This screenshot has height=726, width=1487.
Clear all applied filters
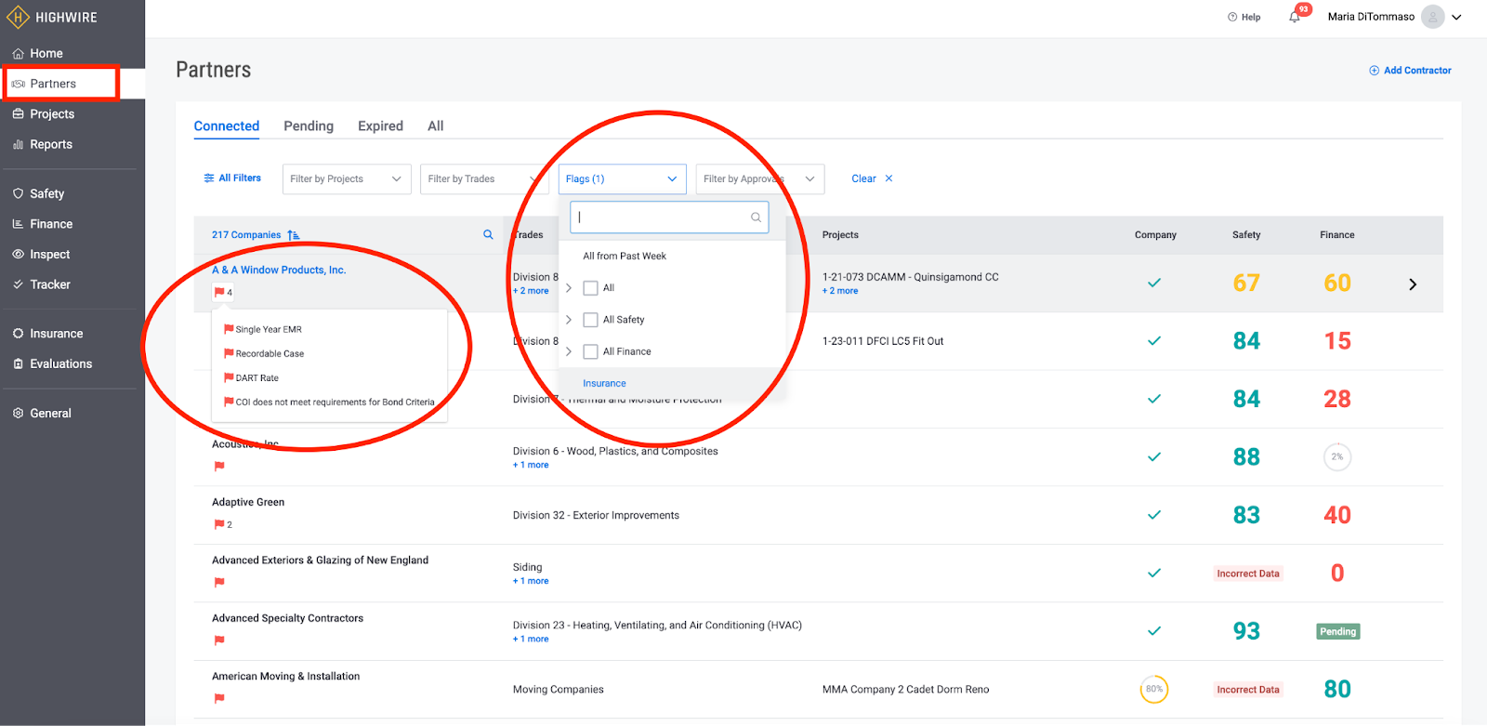point(872,179)
